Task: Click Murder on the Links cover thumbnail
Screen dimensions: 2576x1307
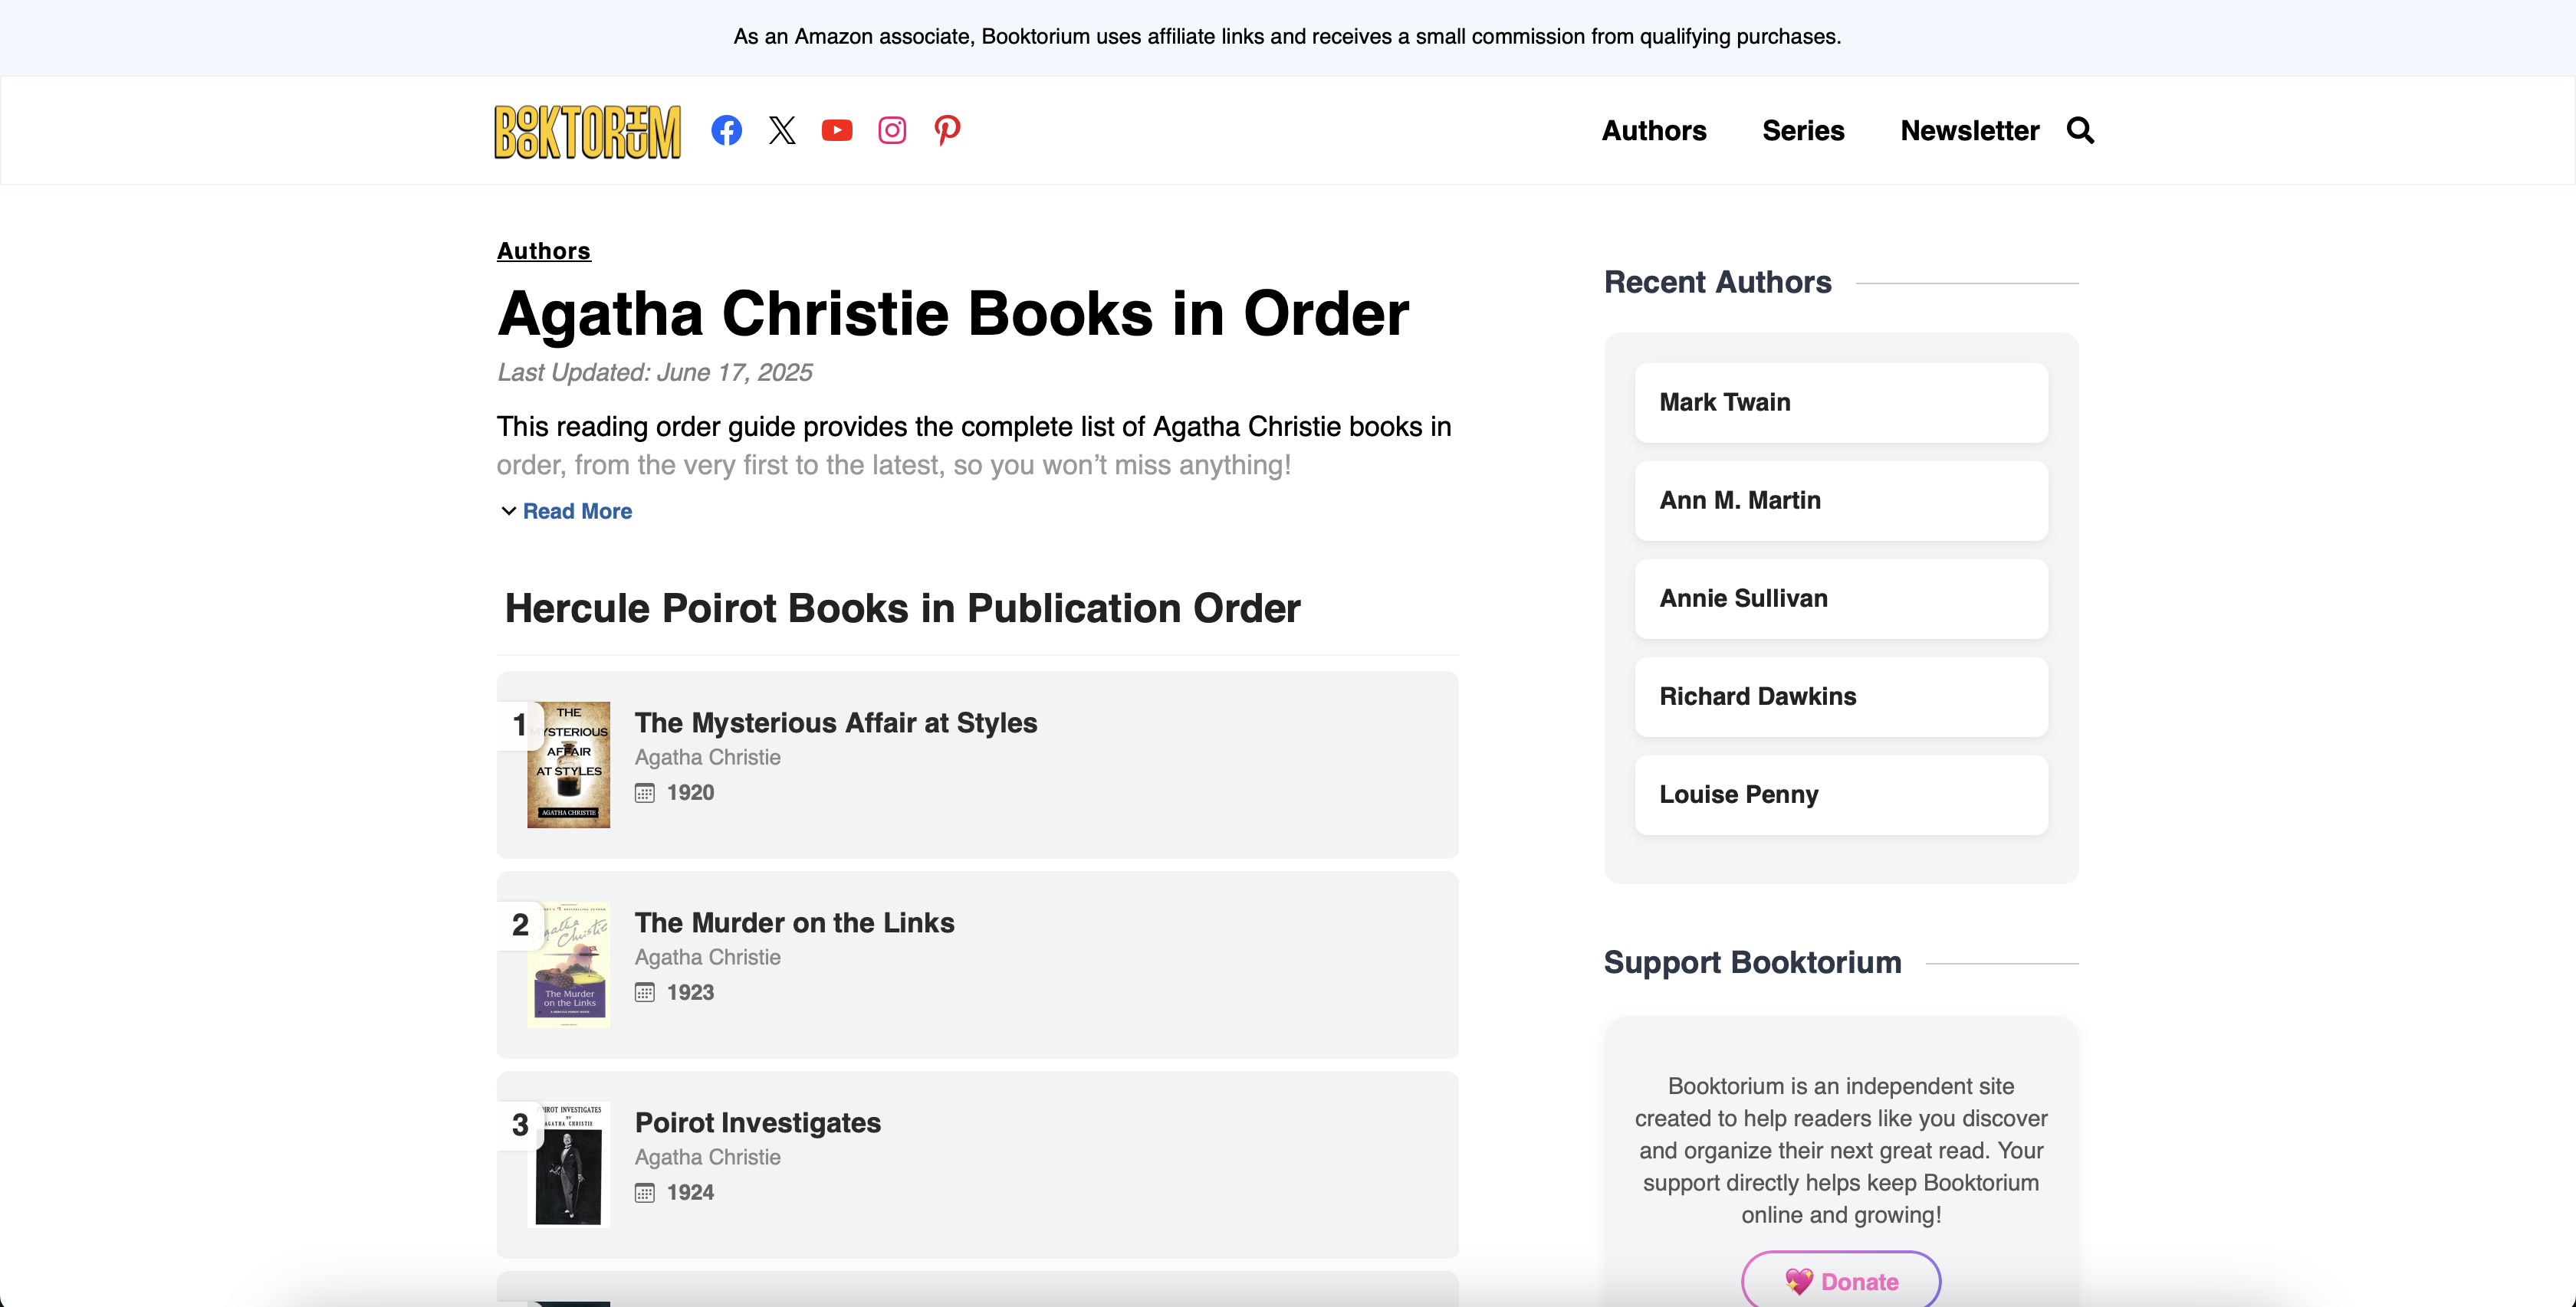Action: coord(568,965)
